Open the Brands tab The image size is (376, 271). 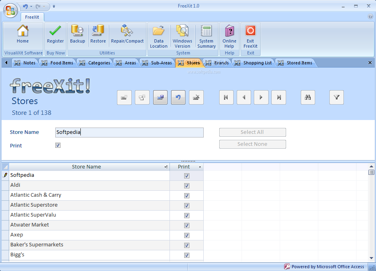coord(217,63)
